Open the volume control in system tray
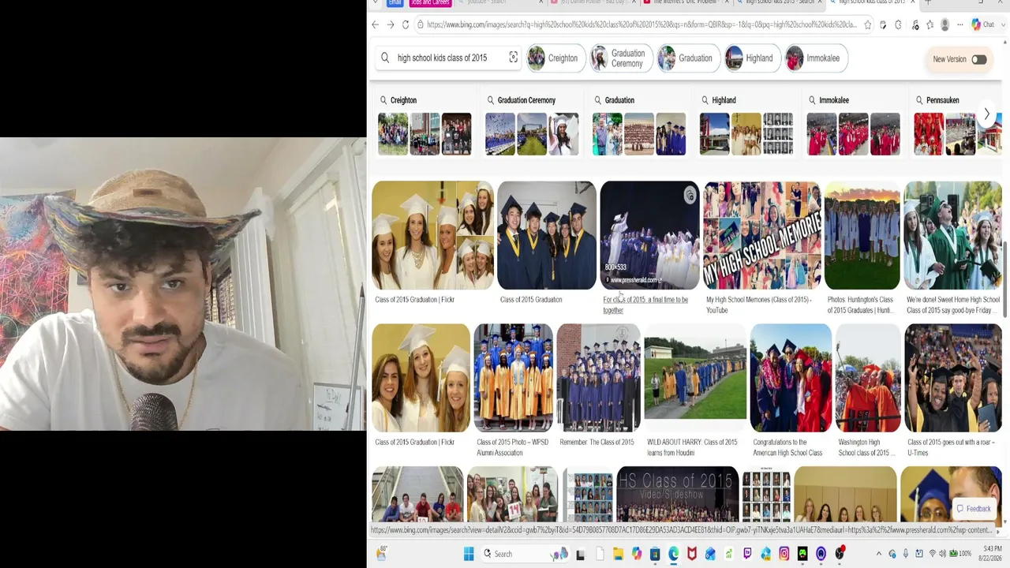The height and width of the screenshot is (568, 1010). click(x=943, y=554)
